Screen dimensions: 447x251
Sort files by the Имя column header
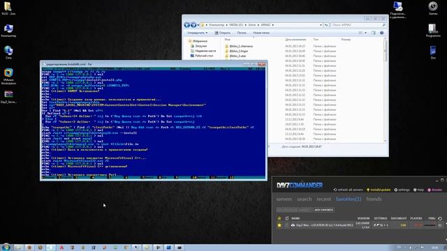(x=227, y=40)
